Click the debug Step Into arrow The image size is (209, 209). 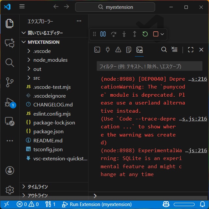point(124,34)
